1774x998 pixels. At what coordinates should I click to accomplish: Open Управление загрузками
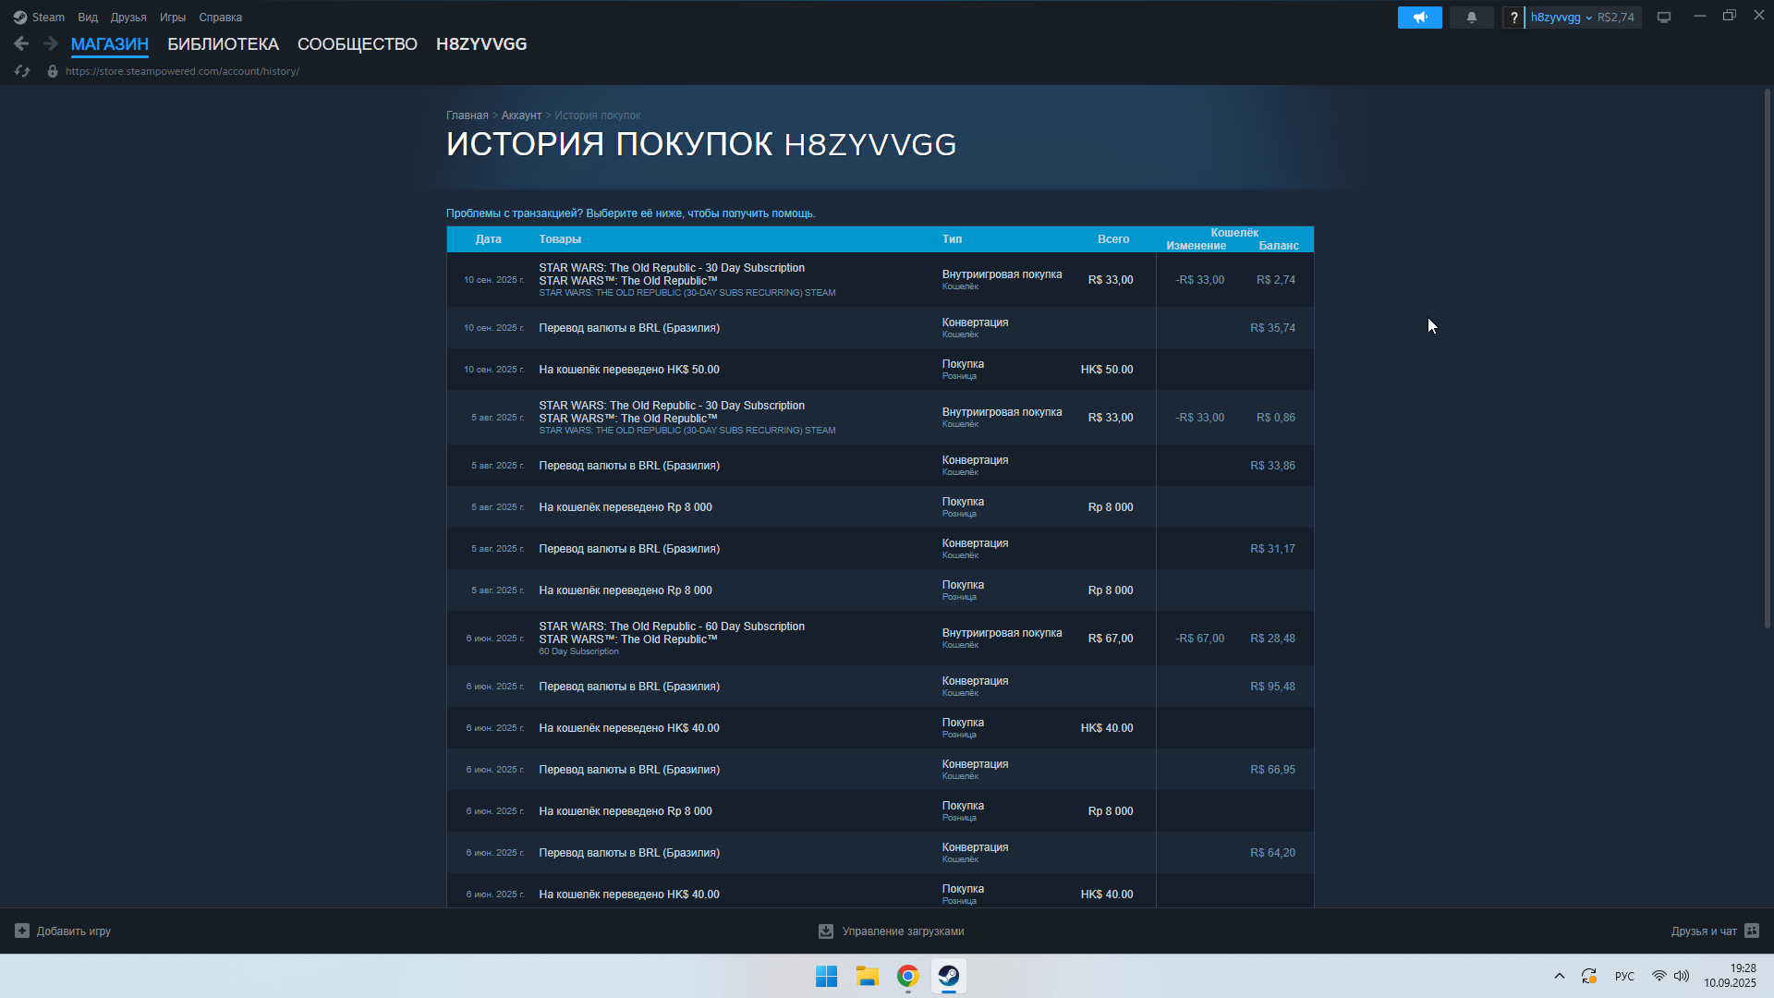click(x=892, y=931)
